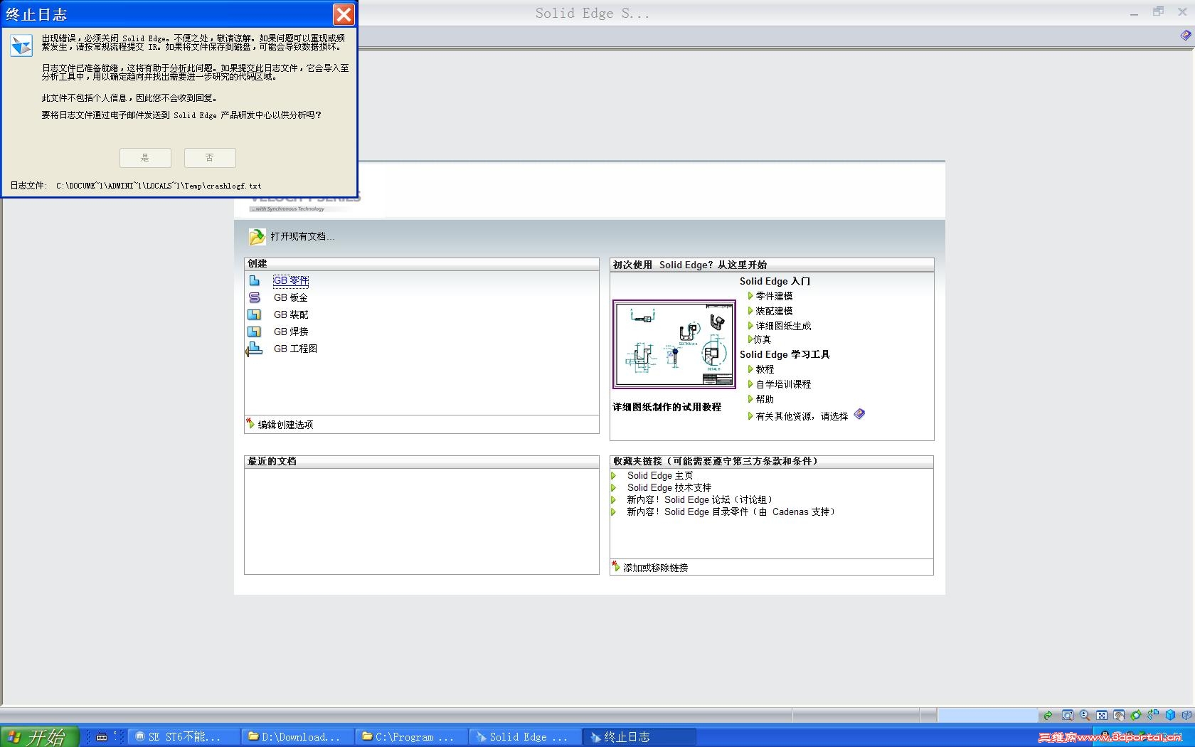Open the 零件建模 tutorial
Screen dimensions: 1195x747
pyautogui.click(x=774, y=296)
